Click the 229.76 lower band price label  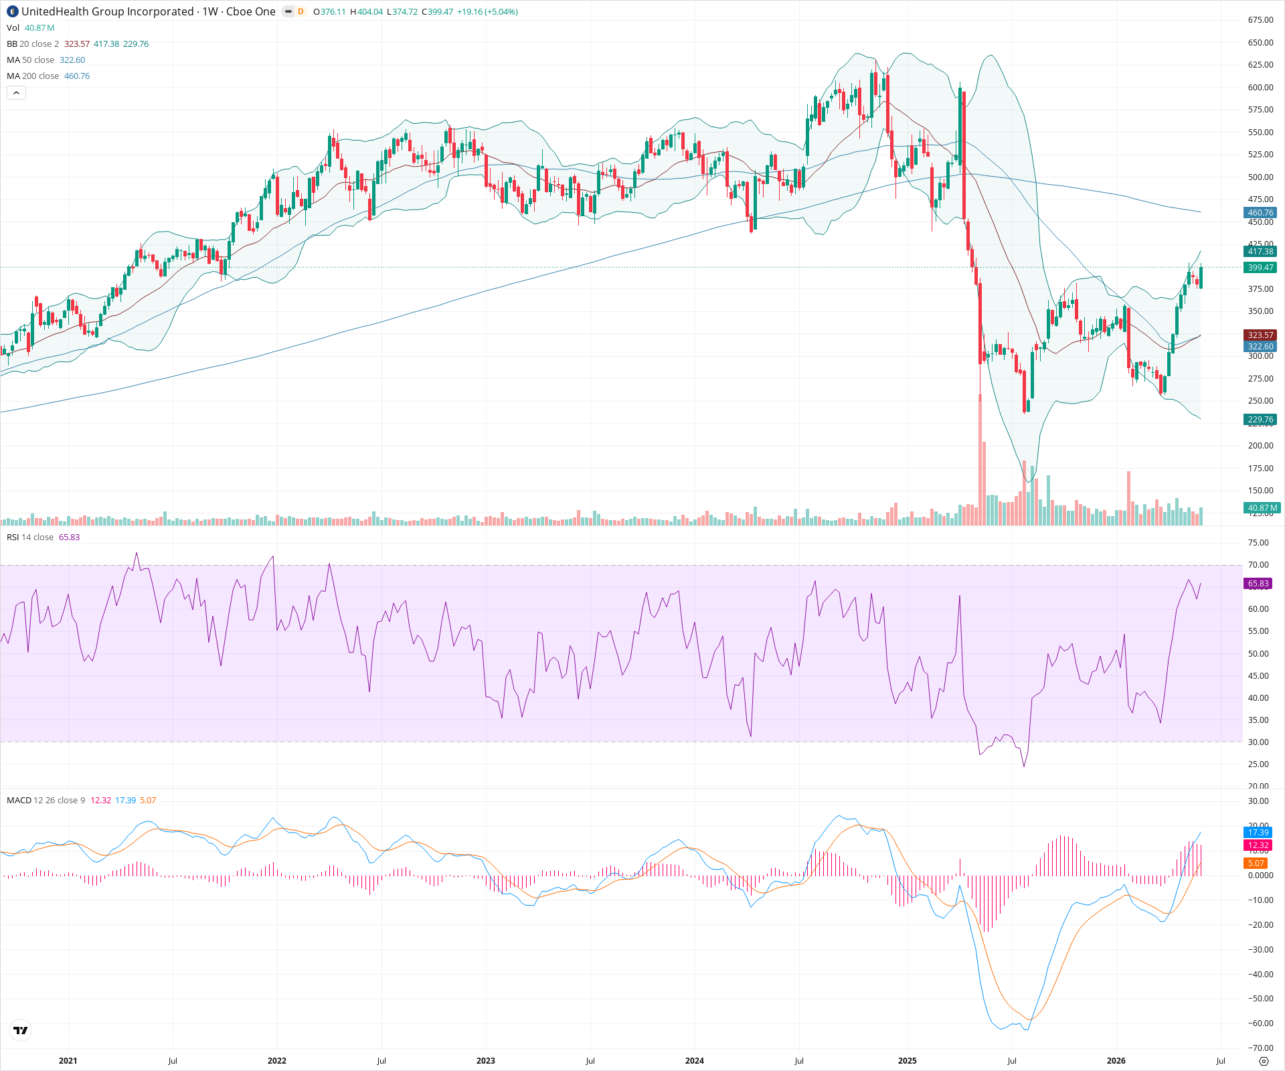pos(1260,420)
